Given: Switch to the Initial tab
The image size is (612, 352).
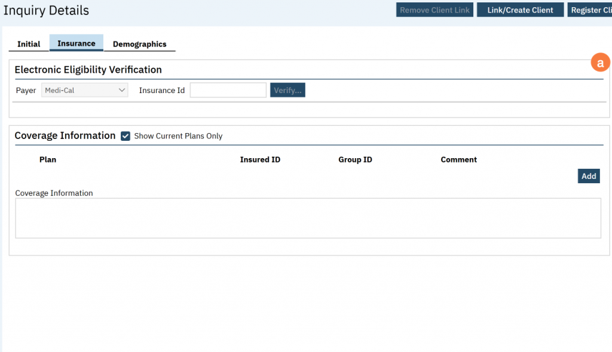Looking at the screenshot, I should click(29, 44).
